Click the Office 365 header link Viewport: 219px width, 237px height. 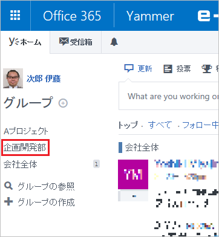[x=72, y=16]
